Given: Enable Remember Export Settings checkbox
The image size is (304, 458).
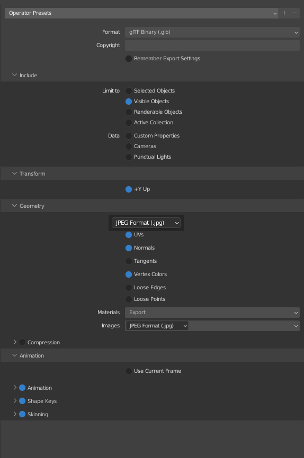Looking at the screenshot, I should click(129, 58).
